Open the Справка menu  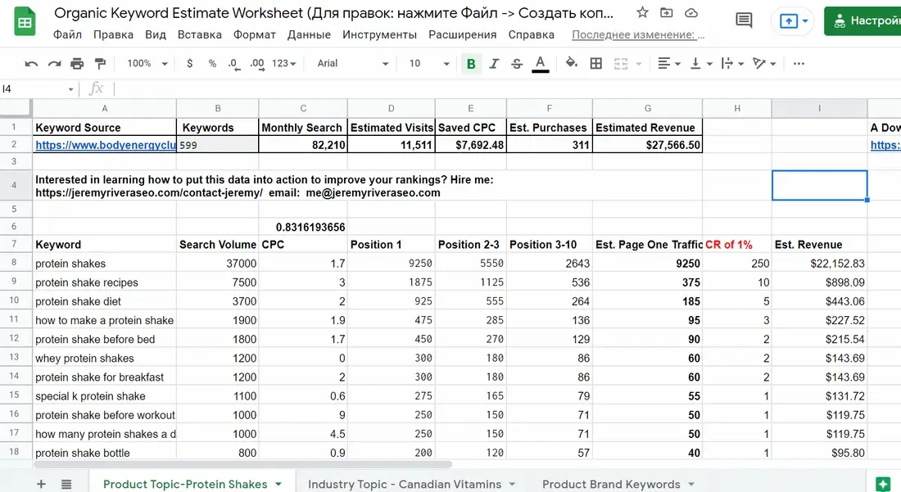[x=531, y=34]
